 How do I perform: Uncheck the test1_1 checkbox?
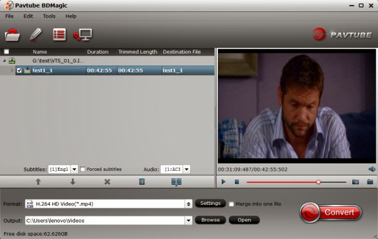point(19,71)
